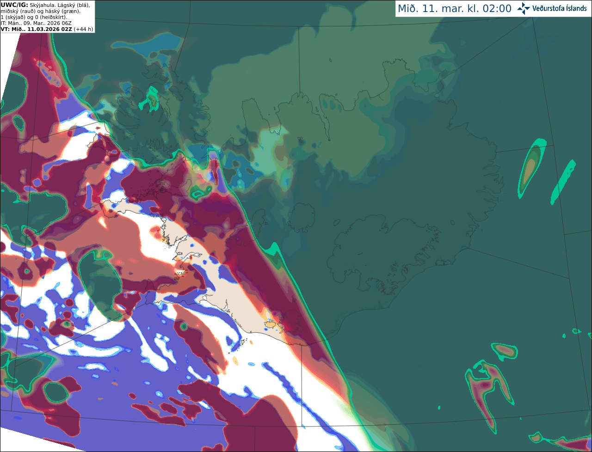
Task: Click the 'VT: Mið.. 11.03.2026 02Z' line
Action: (x=36, y=29)
